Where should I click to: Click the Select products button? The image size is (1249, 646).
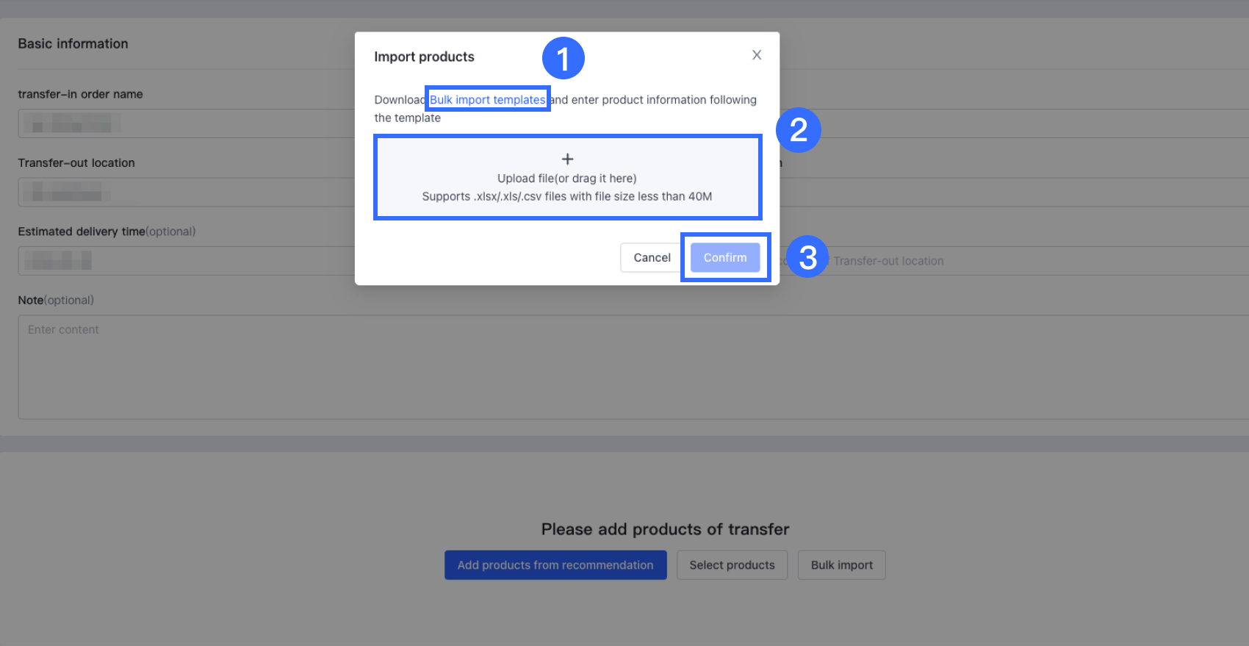(x=732, y=565)
